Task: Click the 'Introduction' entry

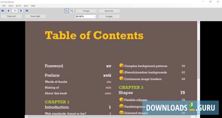Action: 57,107
